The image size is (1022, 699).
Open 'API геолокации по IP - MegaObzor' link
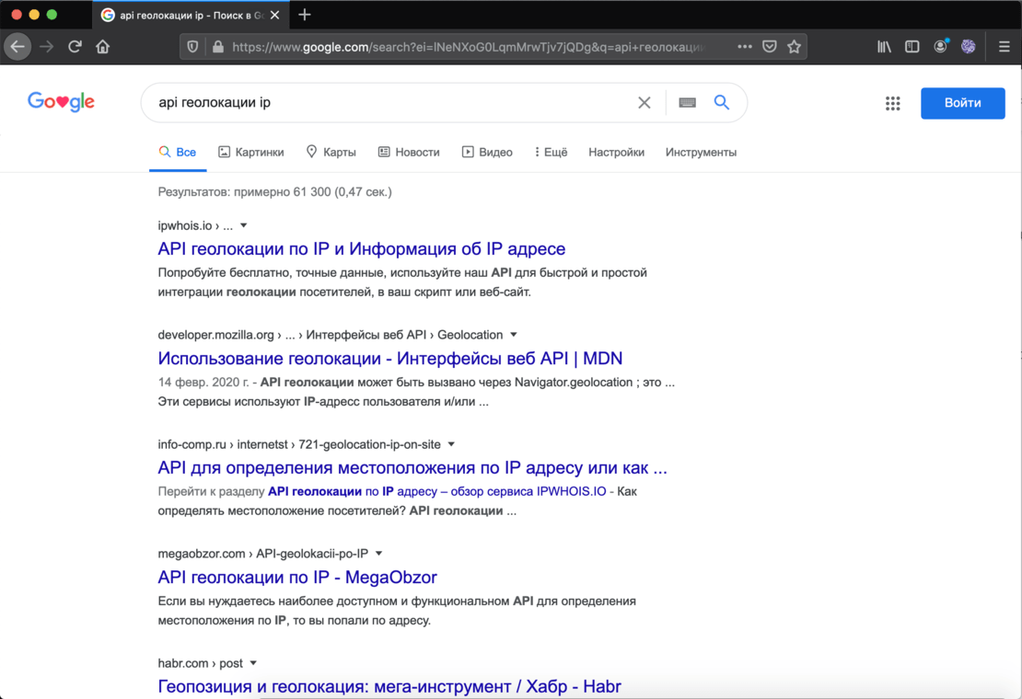point(297,577)
